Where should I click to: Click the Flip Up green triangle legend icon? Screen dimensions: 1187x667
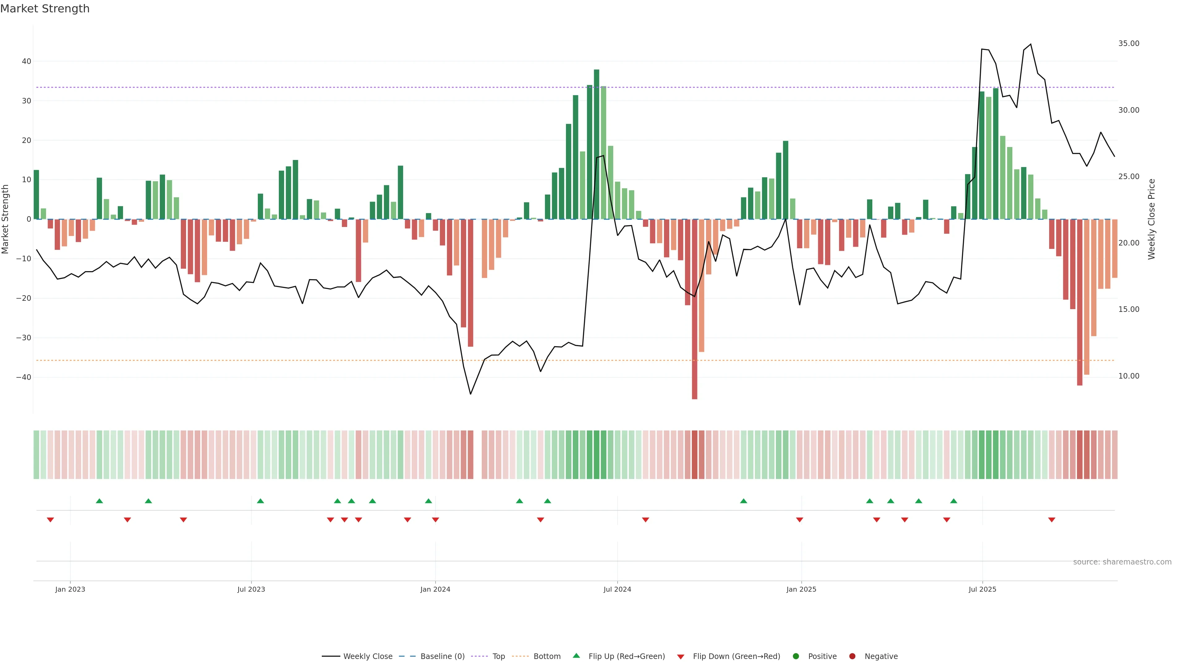[576, 656]
